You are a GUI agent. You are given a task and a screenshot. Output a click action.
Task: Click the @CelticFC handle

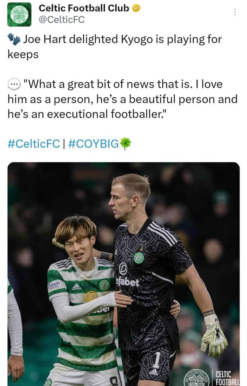coord(62,19)
